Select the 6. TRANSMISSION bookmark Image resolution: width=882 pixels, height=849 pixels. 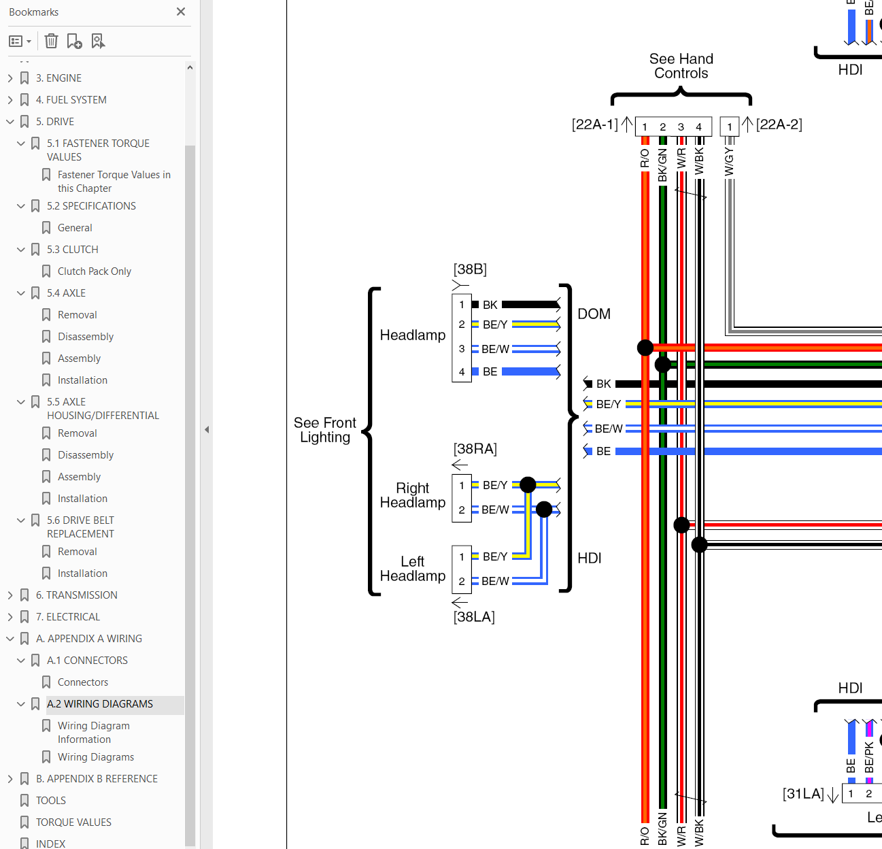click(x=76, y=595)
